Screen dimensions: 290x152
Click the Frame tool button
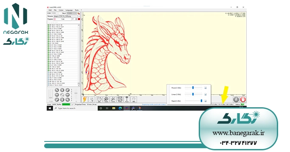tap(120, 99)
